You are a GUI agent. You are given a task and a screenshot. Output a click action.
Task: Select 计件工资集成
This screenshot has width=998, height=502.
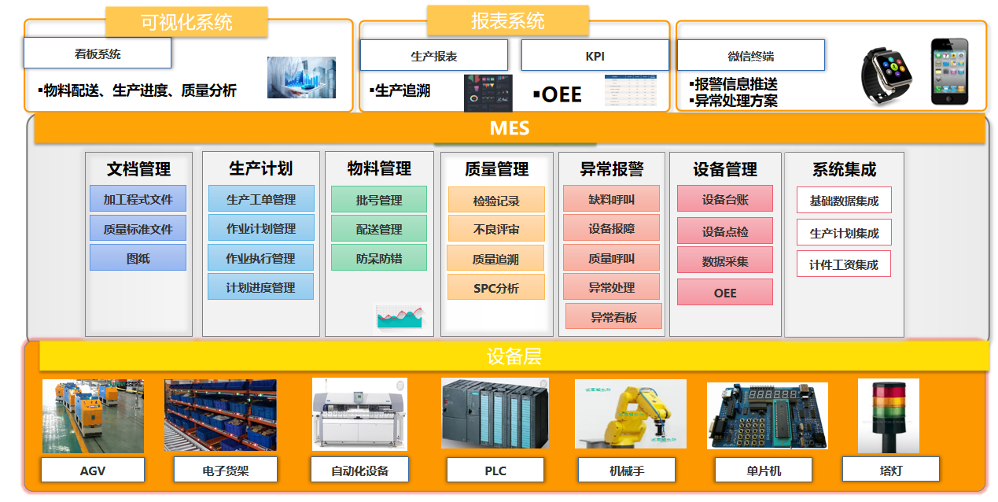point(844,264)
